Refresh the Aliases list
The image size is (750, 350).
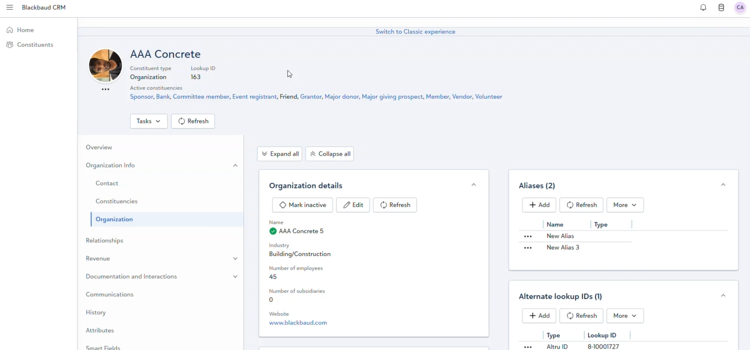(581, 205)
